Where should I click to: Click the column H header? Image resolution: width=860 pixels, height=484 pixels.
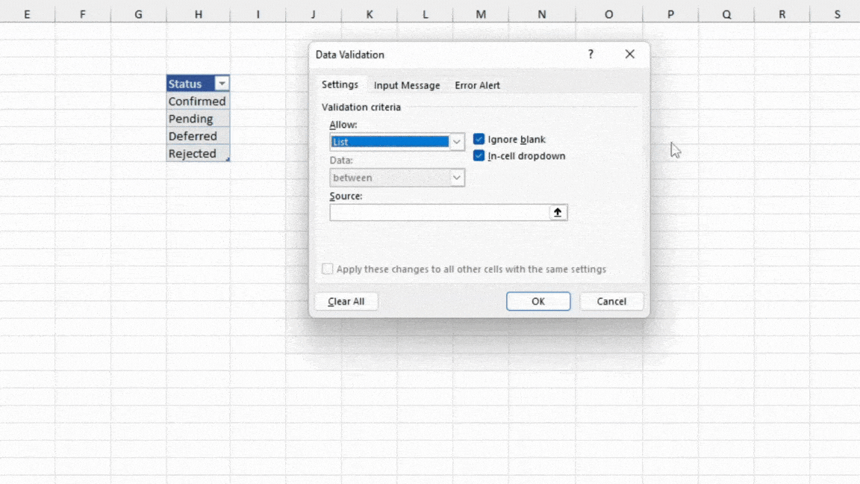pyautogui.click(x=198, y=13)
